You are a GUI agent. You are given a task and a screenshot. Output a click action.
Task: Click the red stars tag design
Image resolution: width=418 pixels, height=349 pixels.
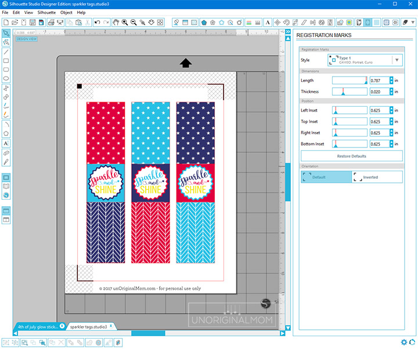106,133
